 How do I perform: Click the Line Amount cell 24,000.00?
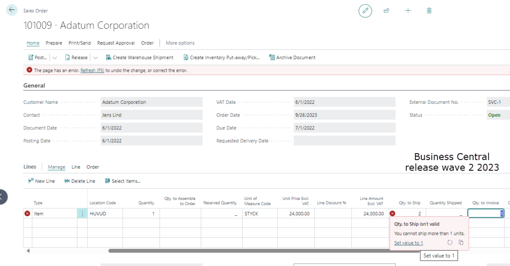tap(370, 213)
